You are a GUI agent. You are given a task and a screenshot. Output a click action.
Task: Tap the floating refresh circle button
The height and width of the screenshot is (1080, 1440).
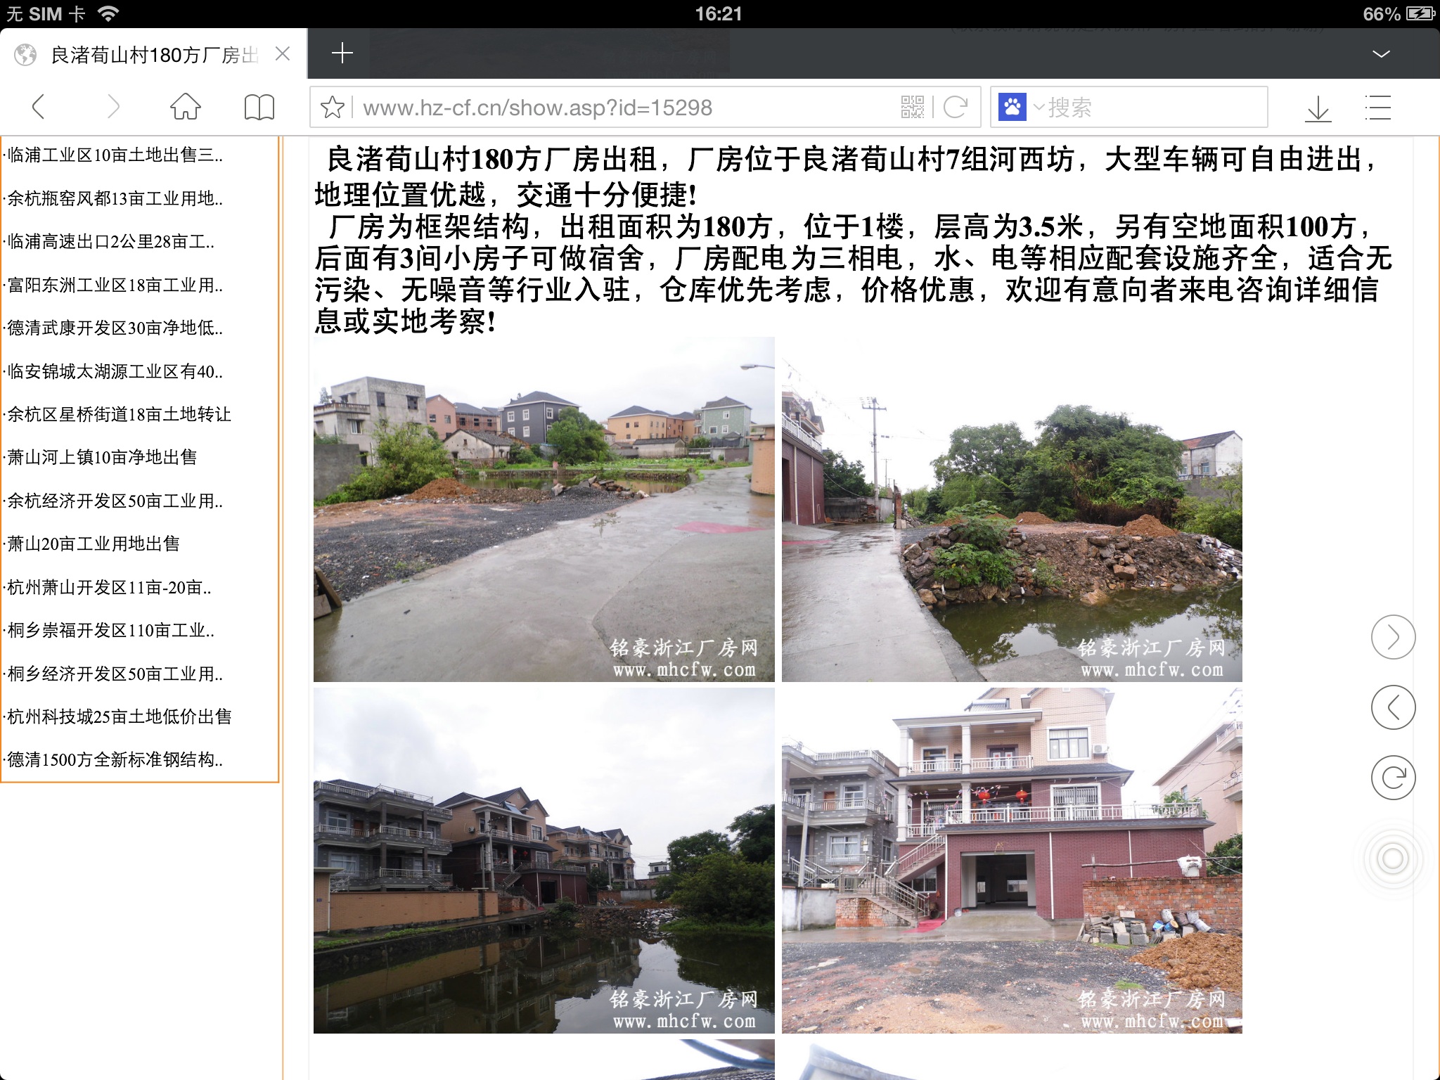pos(1393,778)
